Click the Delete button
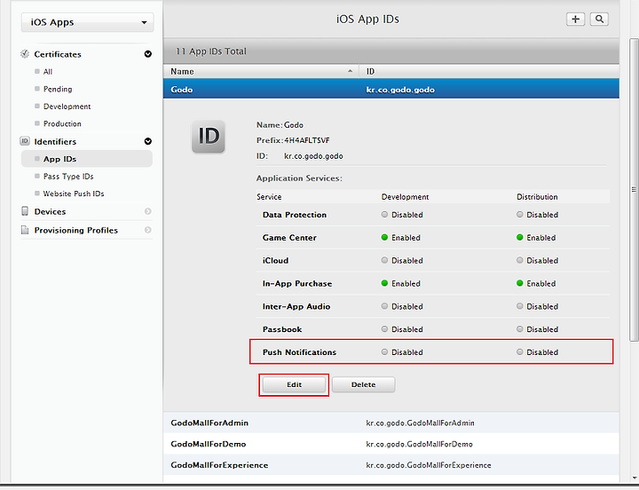This screenshot has height=490, width=639. [x=363, y=384]
